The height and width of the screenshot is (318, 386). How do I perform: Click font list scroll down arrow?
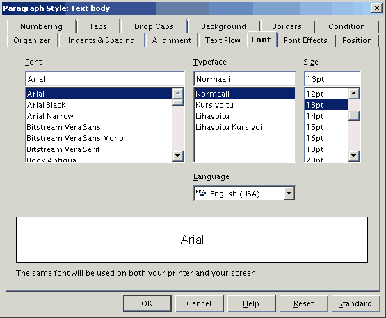(x=178, y=156)
